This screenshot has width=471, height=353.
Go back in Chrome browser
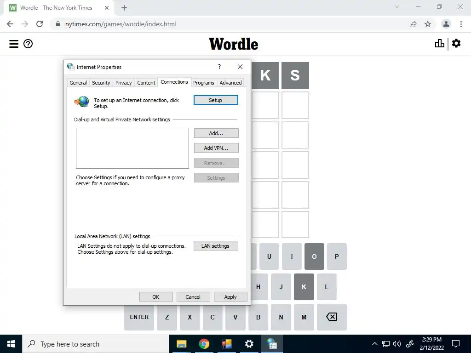coord(10,24)
